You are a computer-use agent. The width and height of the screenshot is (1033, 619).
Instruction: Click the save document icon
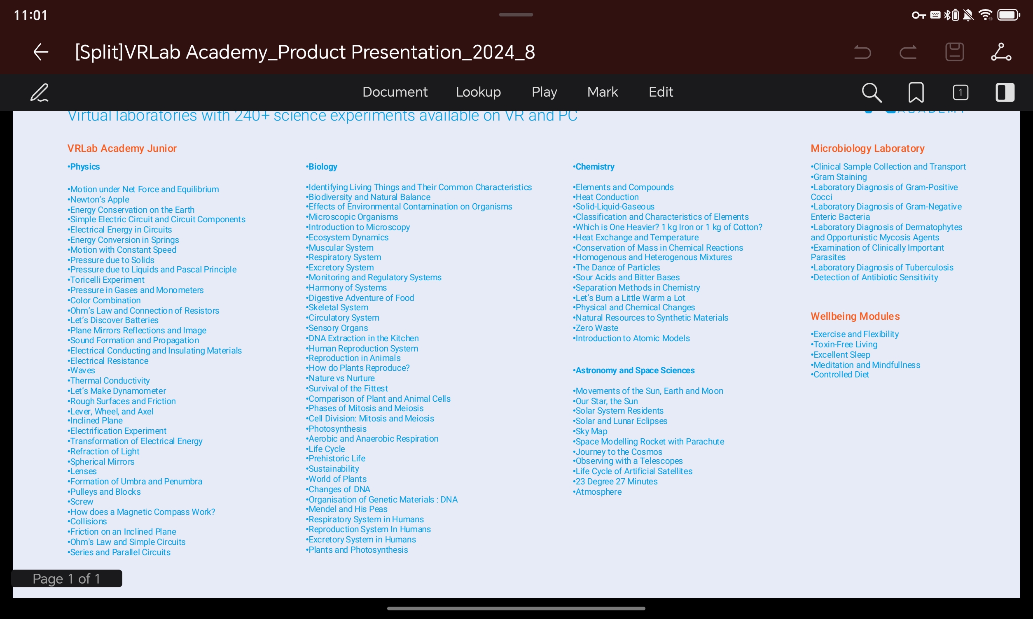click(954, 52)
